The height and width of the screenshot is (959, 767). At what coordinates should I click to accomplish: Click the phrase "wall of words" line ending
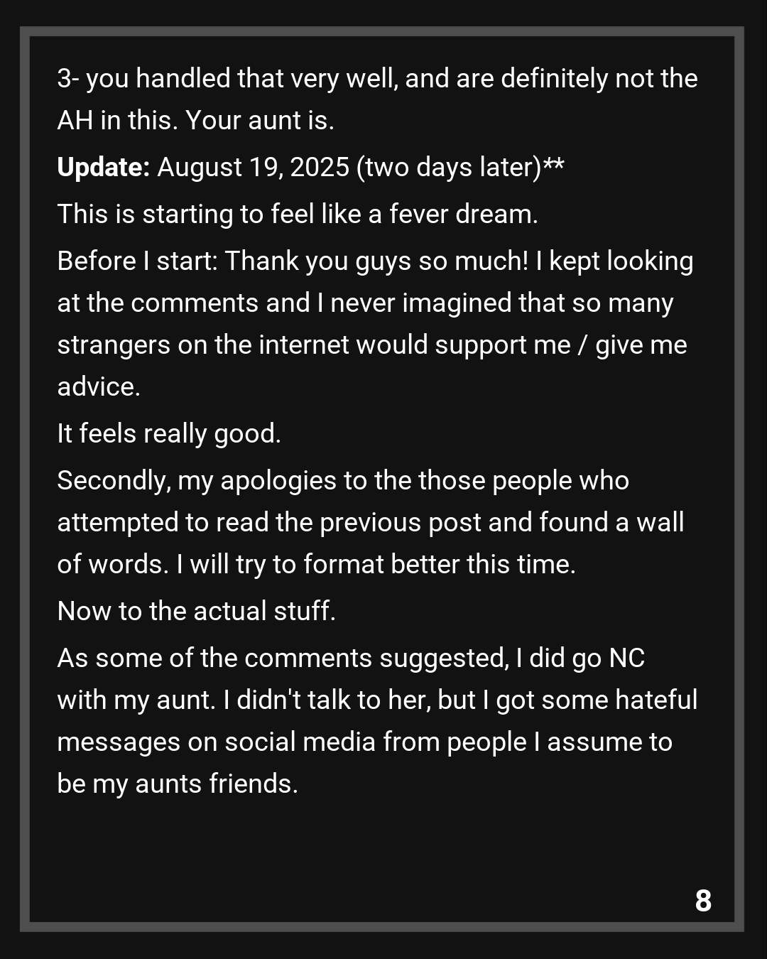coord(660,523)
